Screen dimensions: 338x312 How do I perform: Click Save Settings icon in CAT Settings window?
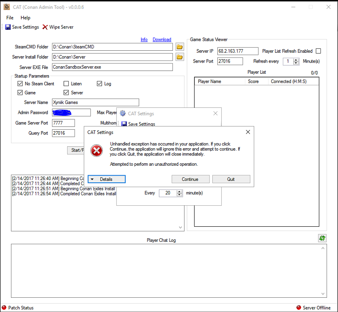tap(124, 124)
